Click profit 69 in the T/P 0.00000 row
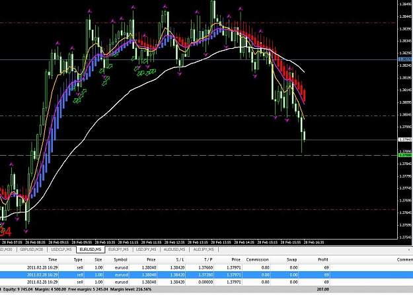 326,282
